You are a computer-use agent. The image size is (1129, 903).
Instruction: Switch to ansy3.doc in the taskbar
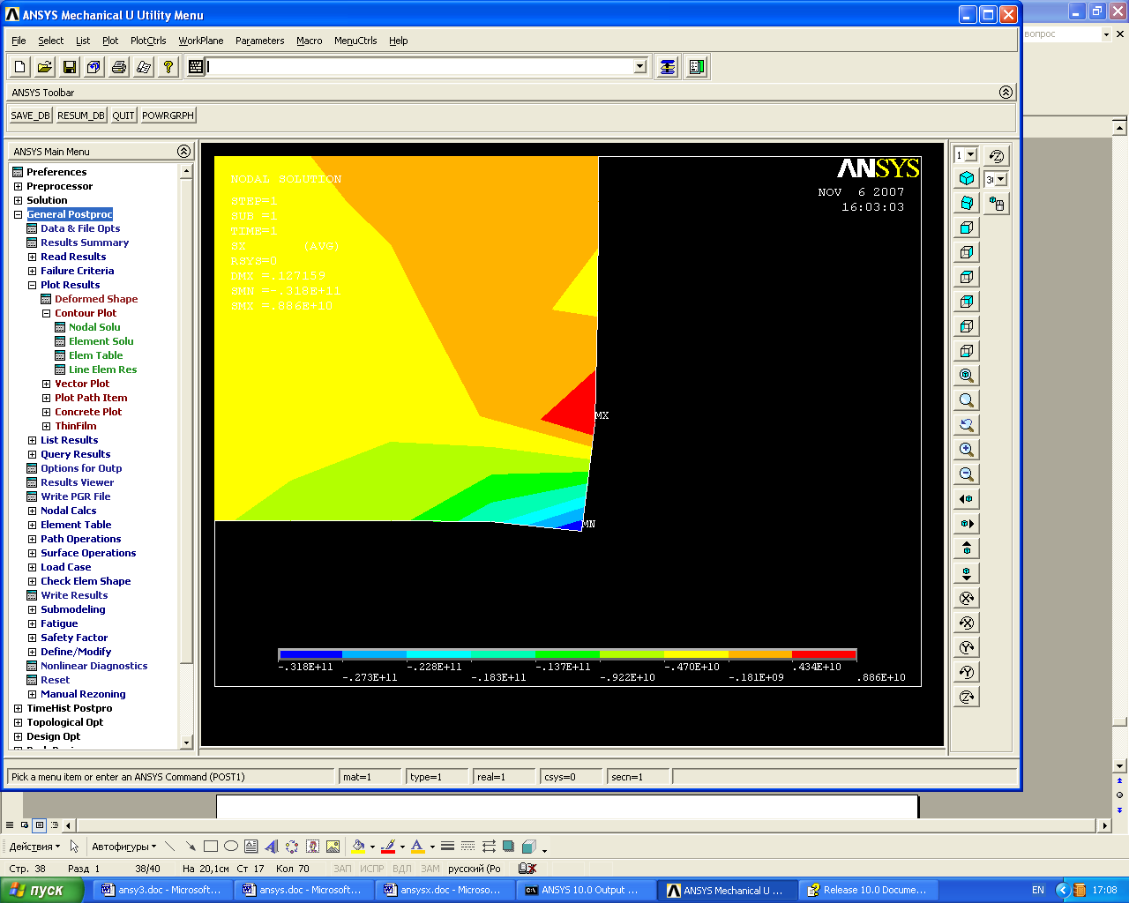click(x=162, y=890)
